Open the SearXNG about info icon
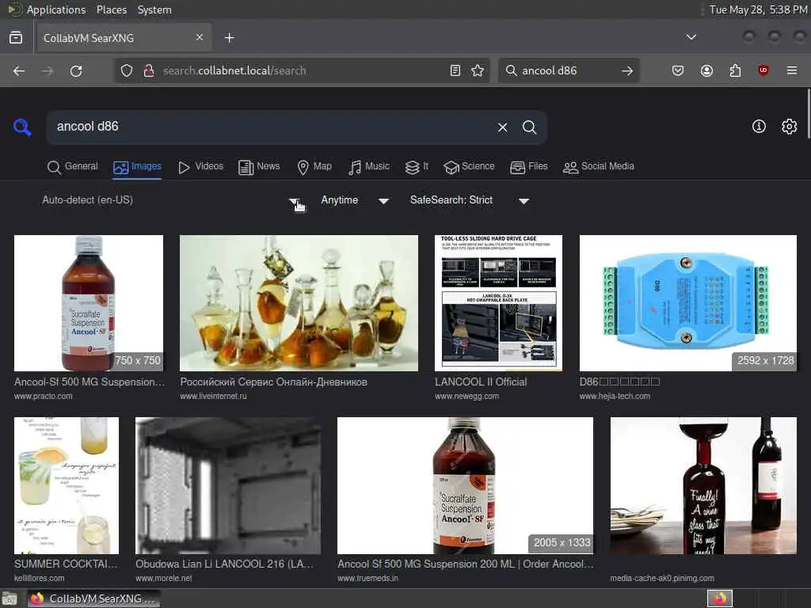Viewport: 811px width, 608px height. click(759, 126)
